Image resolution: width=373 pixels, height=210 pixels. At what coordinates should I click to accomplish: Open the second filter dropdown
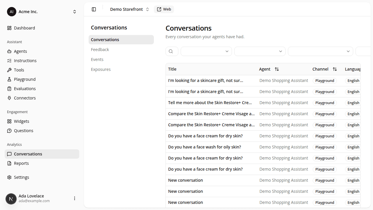[260, 51]
